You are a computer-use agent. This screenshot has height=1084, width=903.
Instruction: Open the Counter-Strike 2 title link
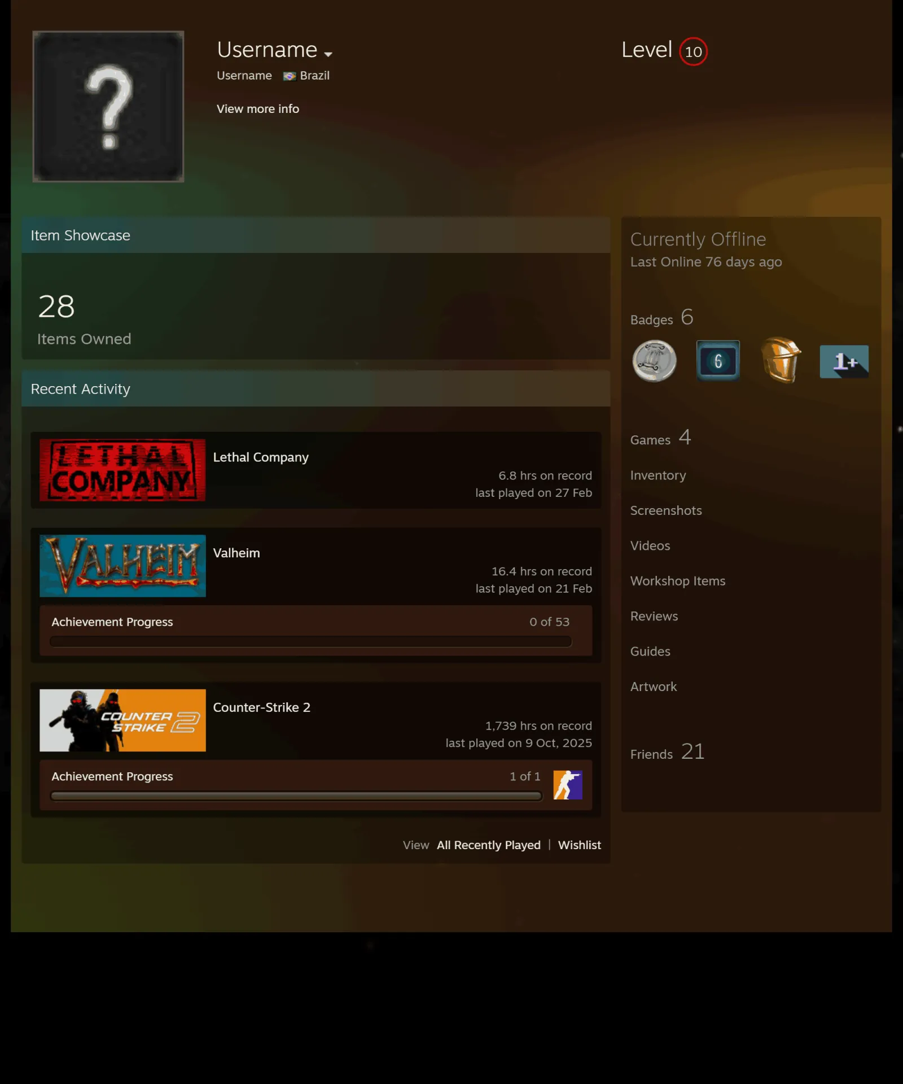[262, 707]
